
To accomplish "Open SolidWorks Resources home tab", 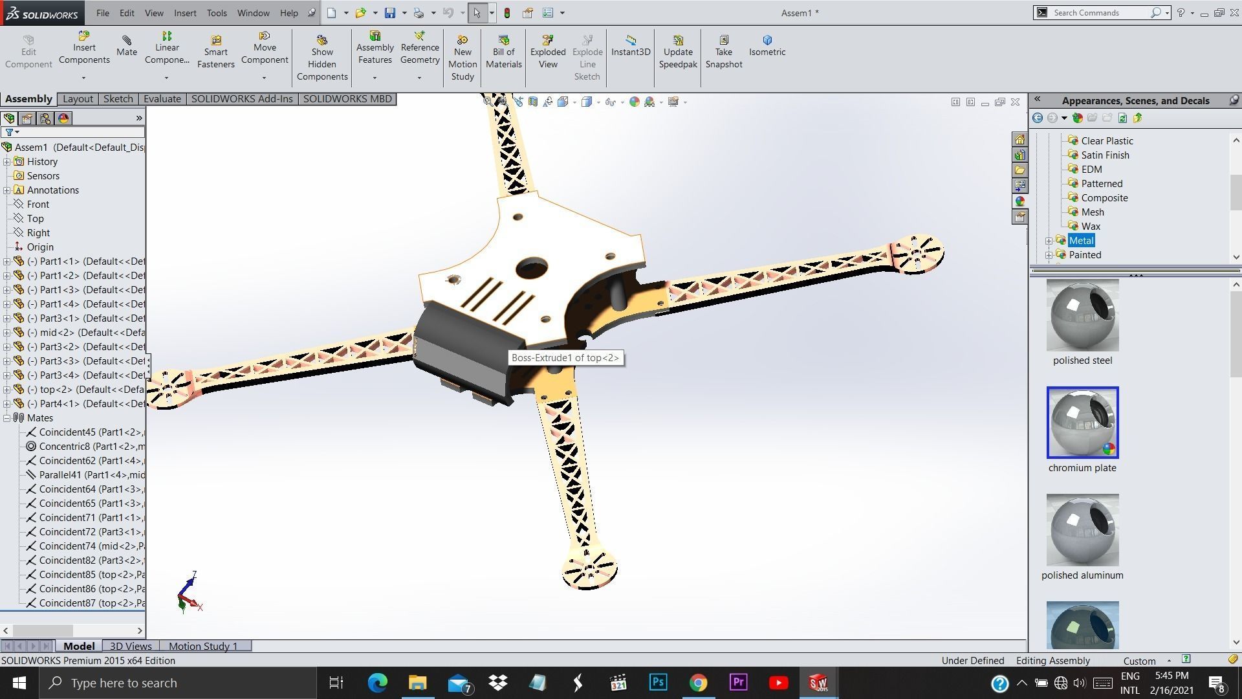I will pos(1020,139).
